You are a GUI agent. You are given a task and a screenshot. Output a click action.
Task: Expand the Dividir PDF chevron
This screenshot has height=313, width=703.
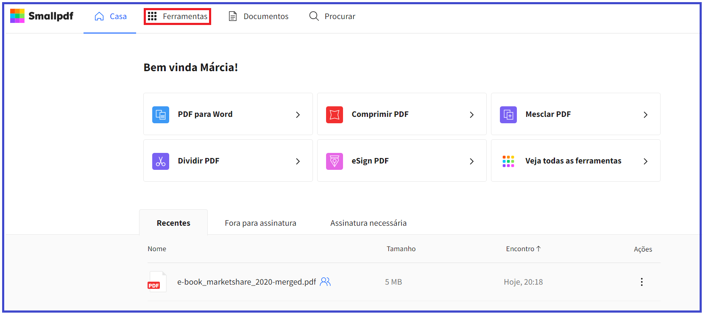298,161
